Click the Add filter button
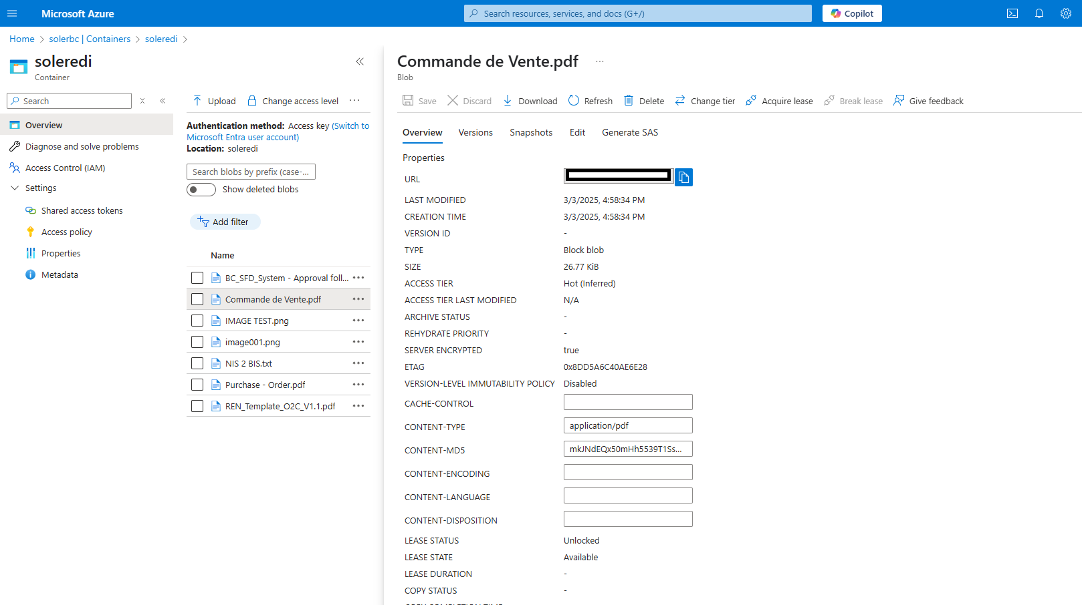Screen dimensions: 1082x605 point(225,222)
